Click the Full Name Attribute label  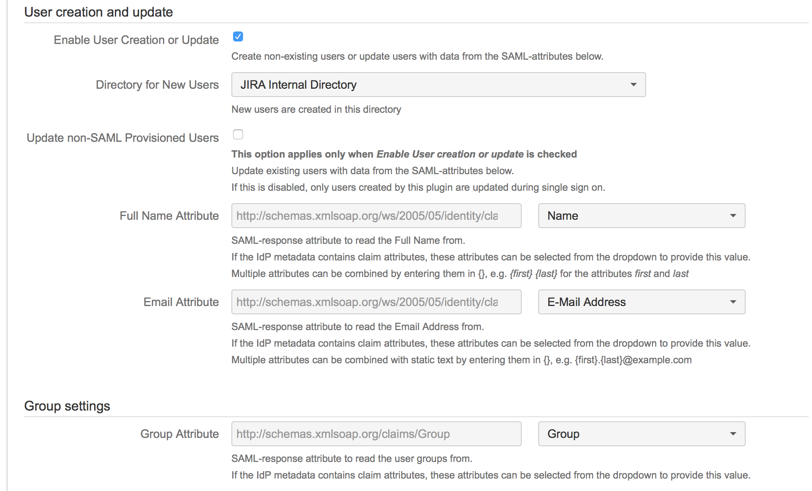point(169,216)
